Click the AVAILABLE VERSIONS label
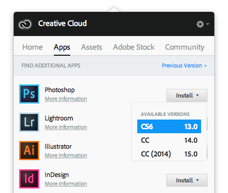This screenshot has width=228, height=193. (165, 114)
